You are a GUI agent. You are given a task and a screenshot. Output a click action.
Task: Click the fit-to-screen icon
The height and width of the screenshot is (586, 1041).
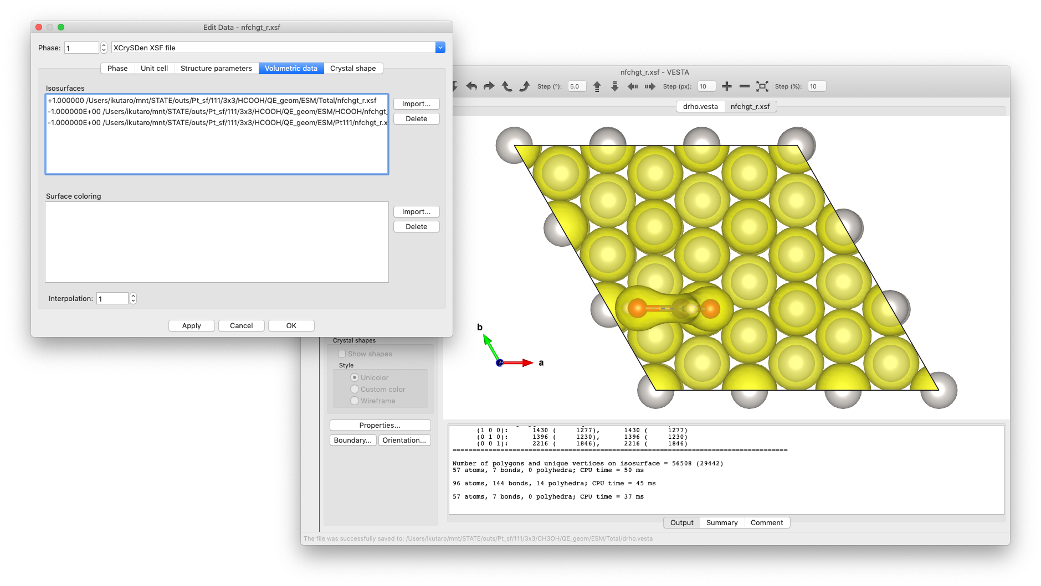click(x=762, y=86)
